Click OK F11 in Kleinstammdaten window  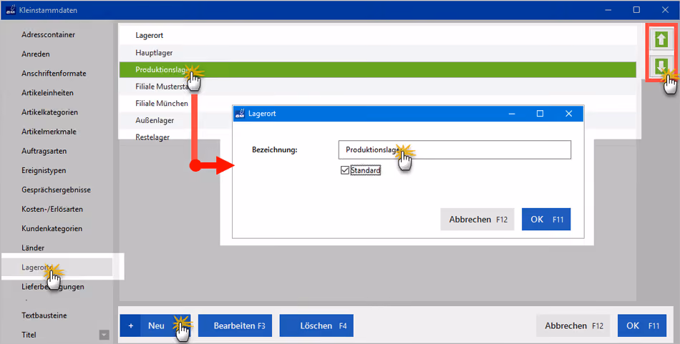[x=642, y=326]
